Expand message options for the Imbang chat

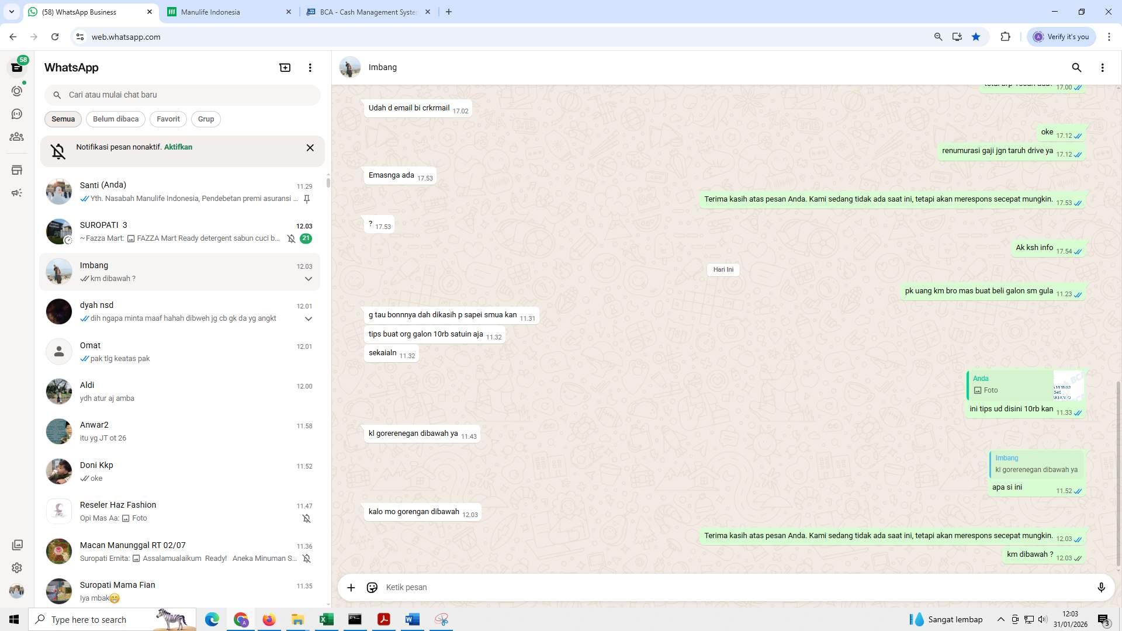tap(309, 279)
